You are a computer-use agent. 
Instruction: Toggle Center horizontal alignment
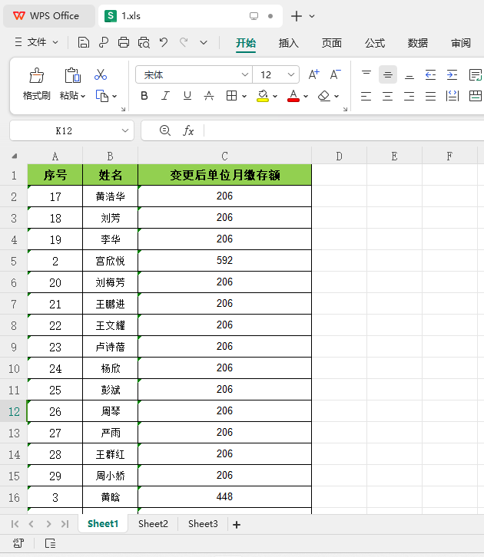(388, 96)
